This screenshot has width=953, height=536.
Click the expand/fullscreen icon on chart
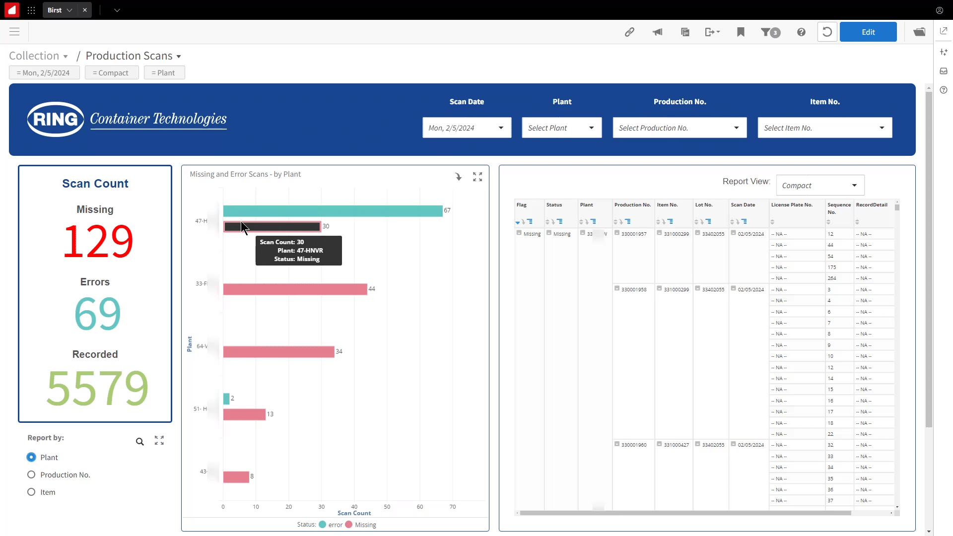(477, 177)
